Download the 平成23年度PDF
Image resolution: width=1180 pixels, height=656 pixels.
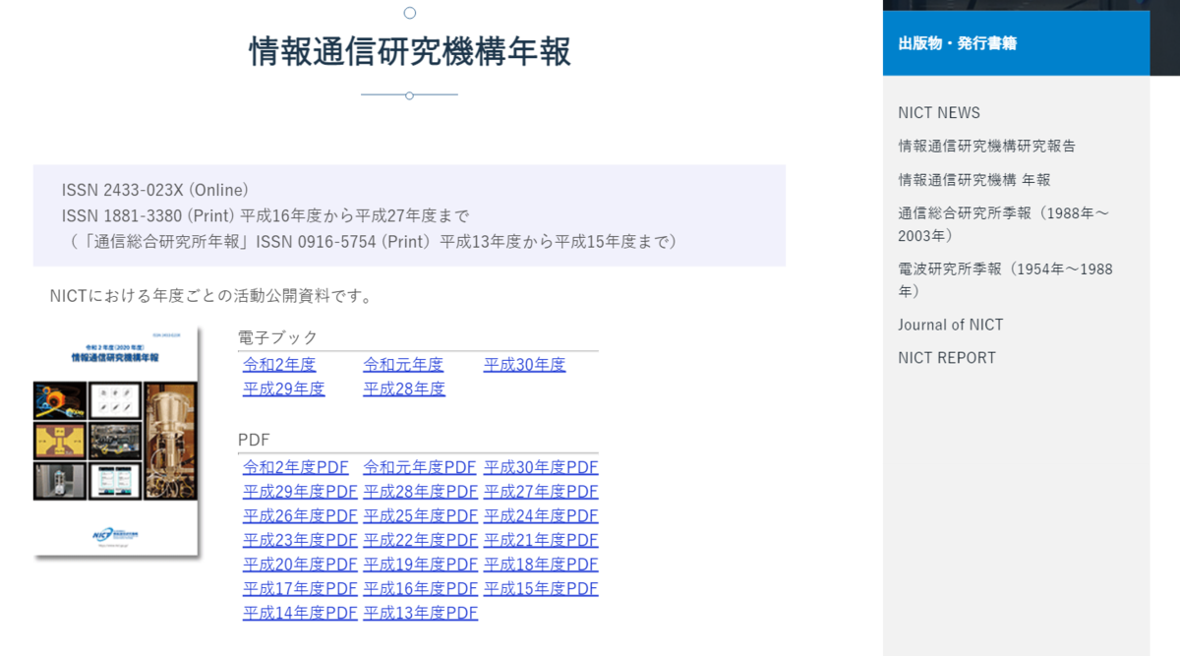tap(300, 540)
